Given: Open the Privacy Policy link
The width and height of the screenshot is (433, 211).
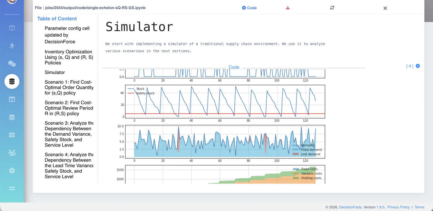Looking at the screenshot, I should (398, 207).
